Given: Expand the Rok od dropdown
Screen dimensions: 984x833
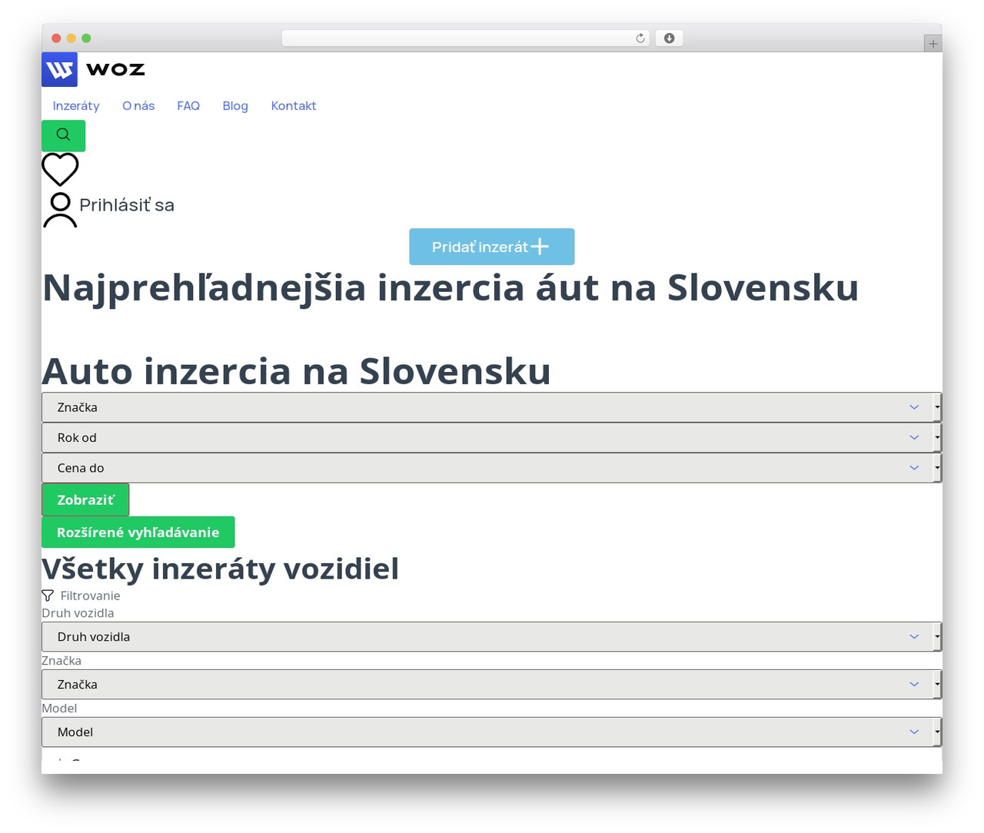Looking at the screenshot, I should [491, 437].
